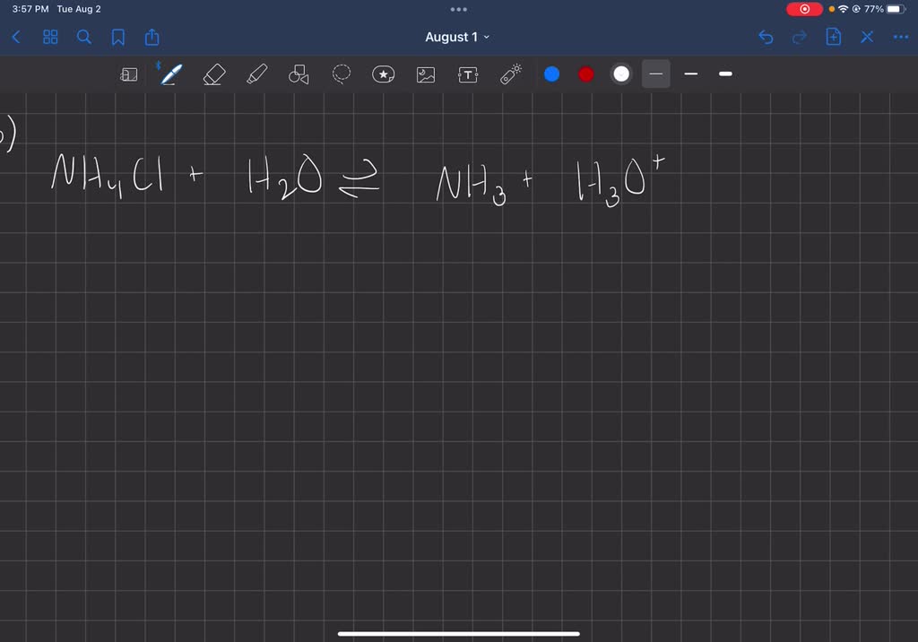Screen dimensions: 918x642
Task: Activate the Lasso selection tool
Action: pos(341,74)
